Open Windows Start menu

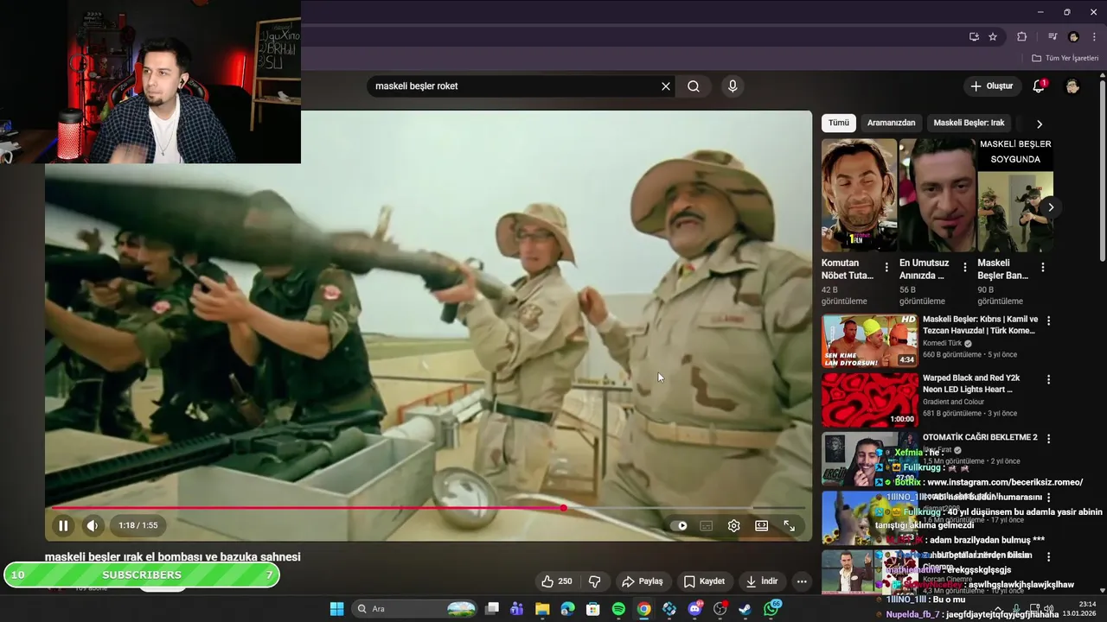click(336, 609)
